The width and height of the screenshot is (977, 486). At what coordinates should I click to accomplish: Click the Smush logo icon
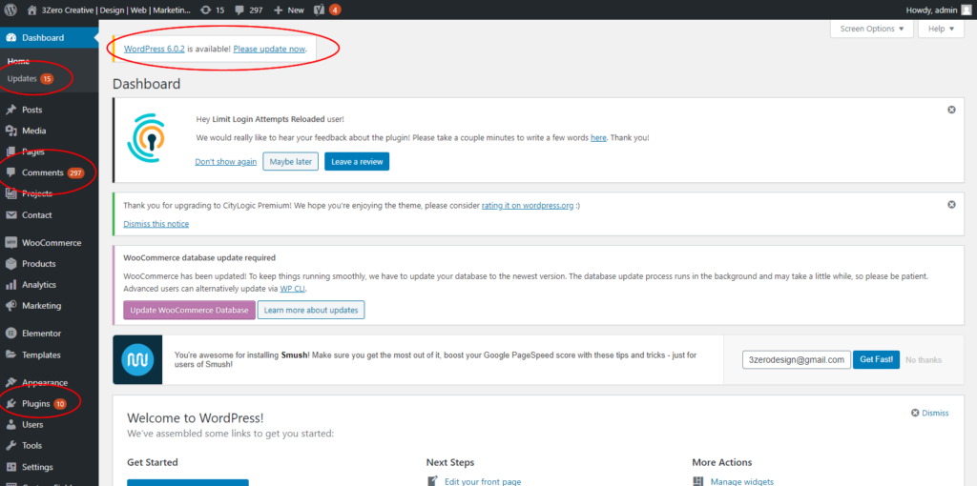[137, 359]
